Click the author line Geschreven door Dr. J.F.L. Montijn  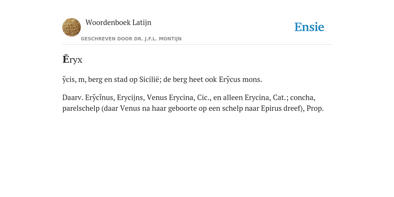pos(131,39)
